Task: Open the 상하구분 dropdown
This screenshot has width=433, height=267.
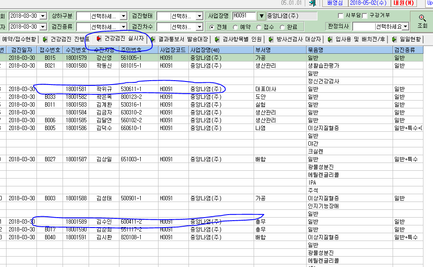Action: click(x=123, y=16)
